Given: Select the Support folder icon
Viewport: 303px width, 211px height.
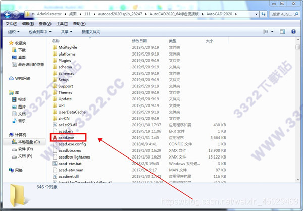Looking at the screenshot, I should pyautogui.click(x=55, y=86).
